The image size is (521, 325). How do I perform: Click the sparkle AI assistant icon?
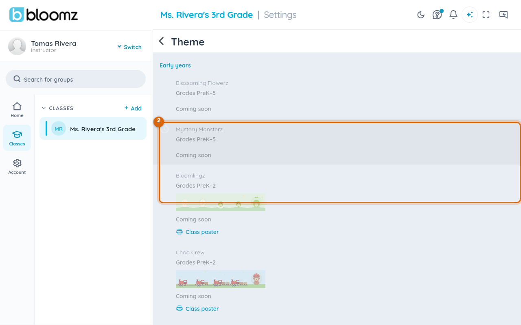pos(470,15)
